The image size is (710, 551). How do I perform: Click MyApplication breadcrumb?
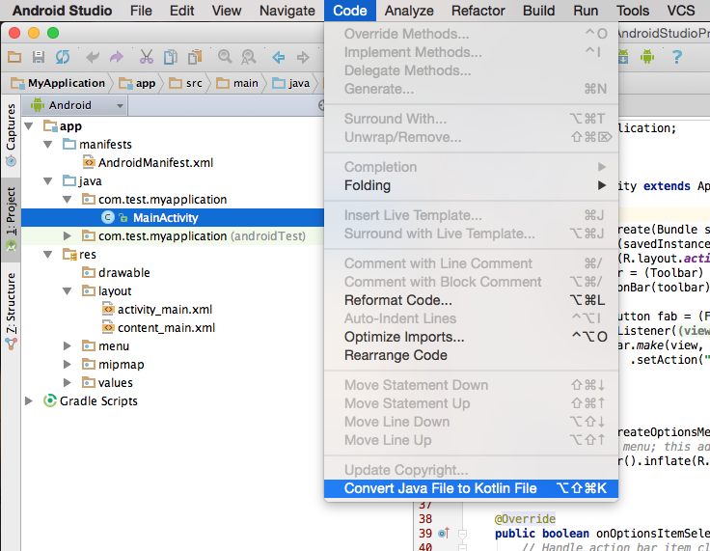click(59, 83)
